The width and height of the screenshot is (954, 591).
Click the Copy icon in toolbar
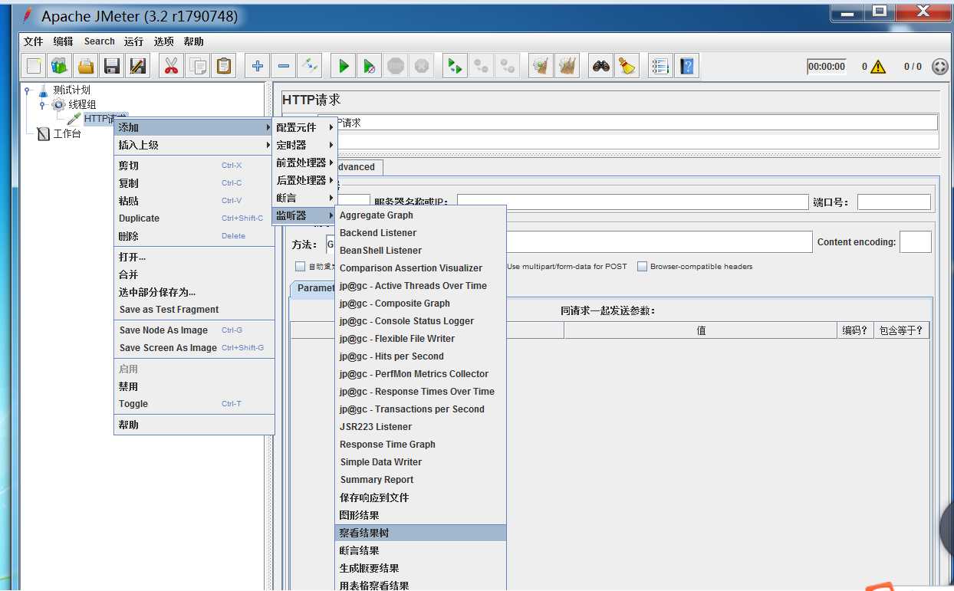(197, 66)
